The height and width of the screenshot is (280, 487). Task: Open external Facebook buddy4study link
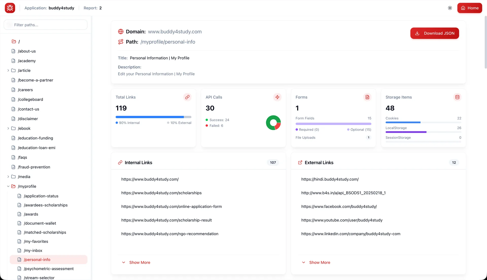(339, 207)
